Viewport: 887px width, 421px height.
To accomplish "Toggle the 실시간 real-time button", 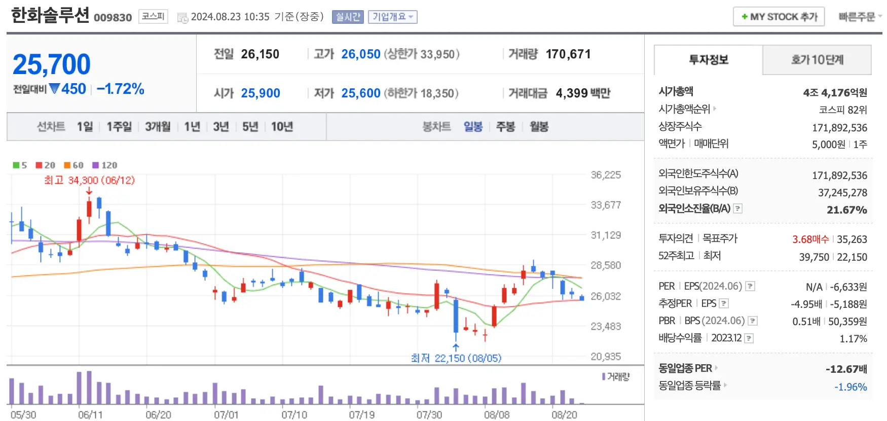I will point(348,17).
